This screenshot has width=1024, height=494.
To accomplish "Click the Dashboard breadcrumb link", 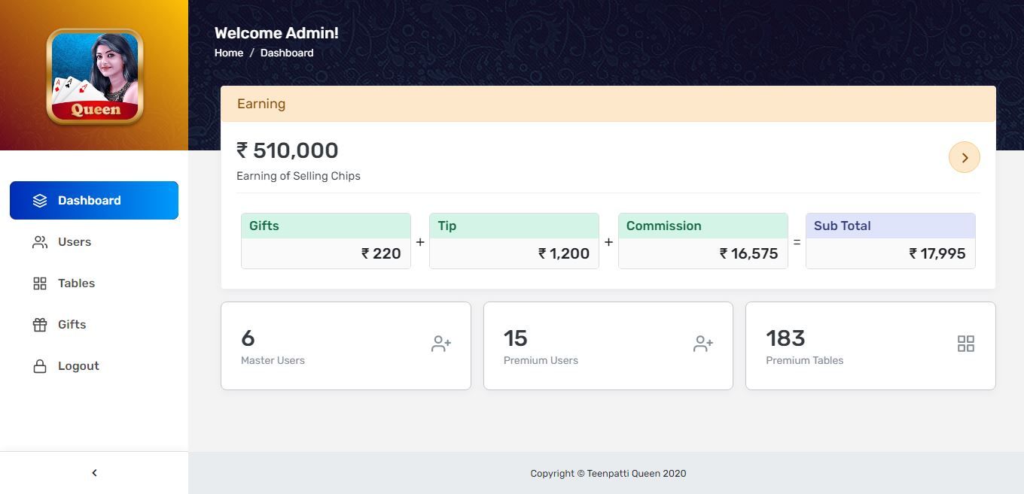I will pos(287,53).
